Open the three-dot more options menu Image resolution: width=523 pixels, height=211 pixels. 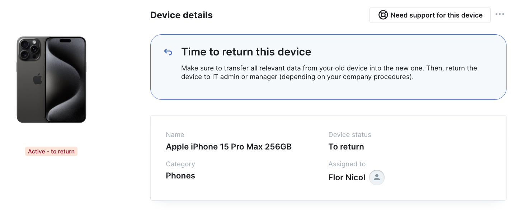tap(500, 14)
